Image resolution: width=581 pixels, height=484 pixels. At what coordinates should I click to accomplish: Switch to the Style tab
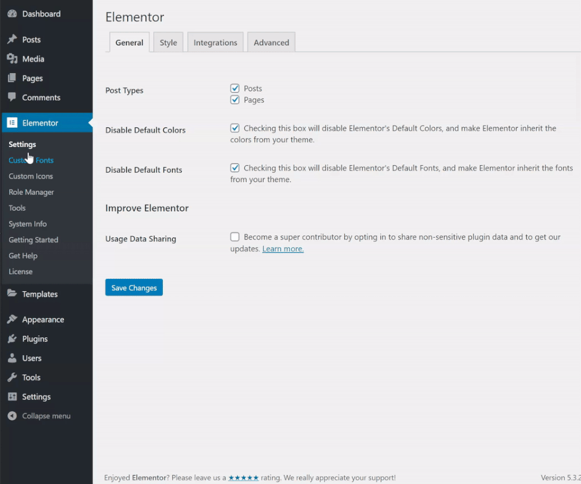[x=168, y=42]
